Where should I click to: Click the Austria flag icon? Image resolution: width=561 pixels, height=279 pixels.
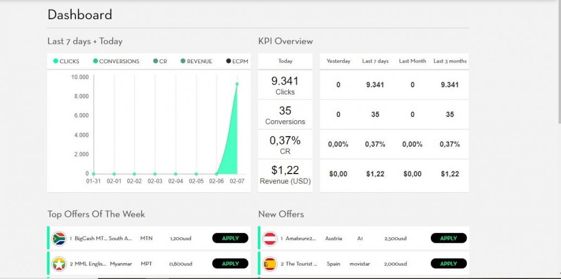click(269, 238)
